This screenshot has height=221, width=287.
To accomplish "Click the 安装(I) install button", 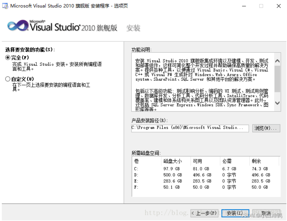I will pyautogui.click(x=235, y=213).
